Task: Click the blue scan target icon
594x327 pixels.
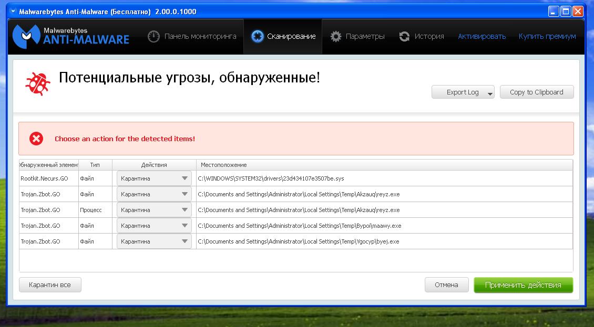Action: coord(257,36)
